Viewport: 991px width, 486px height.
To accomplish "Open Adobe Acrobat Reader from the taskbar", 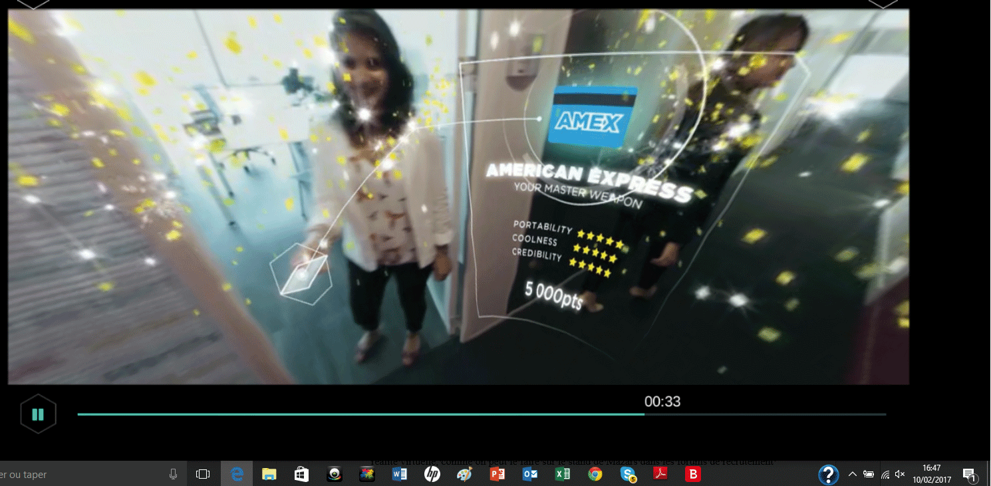I will tap(660, 474).
